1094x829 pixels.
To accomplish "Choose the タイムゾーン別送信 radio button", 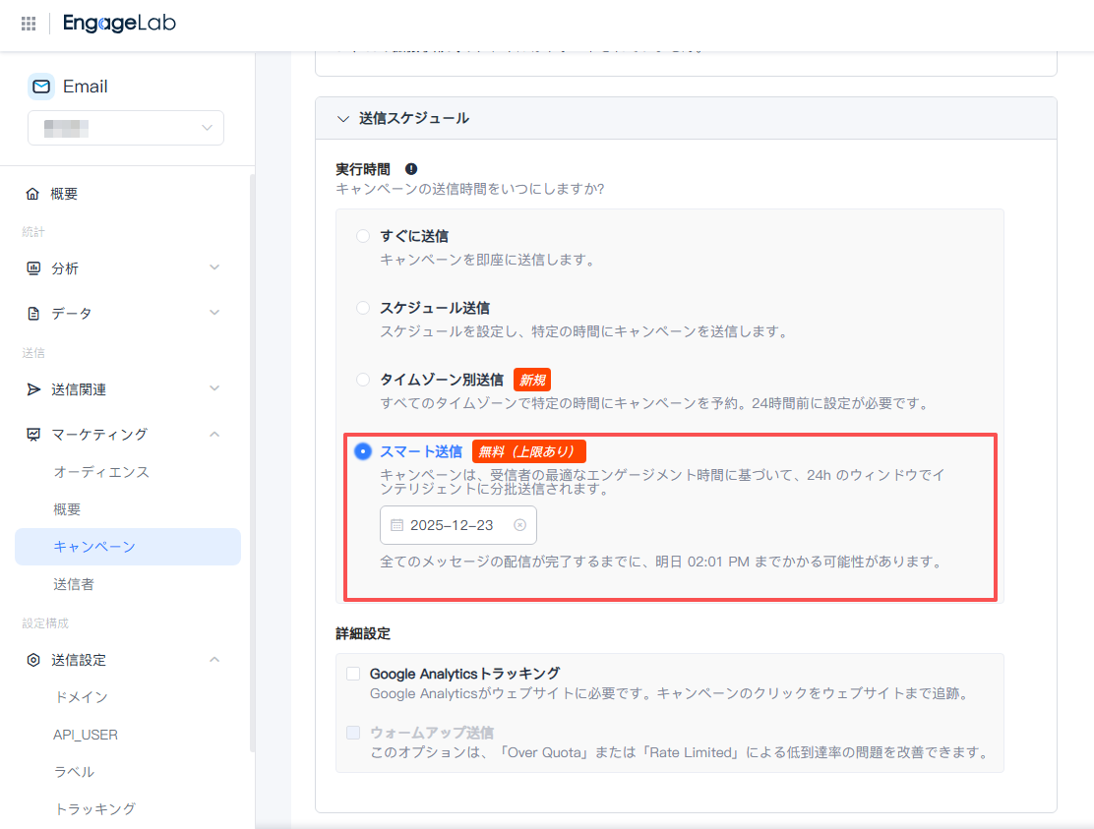I will (363, 380).
